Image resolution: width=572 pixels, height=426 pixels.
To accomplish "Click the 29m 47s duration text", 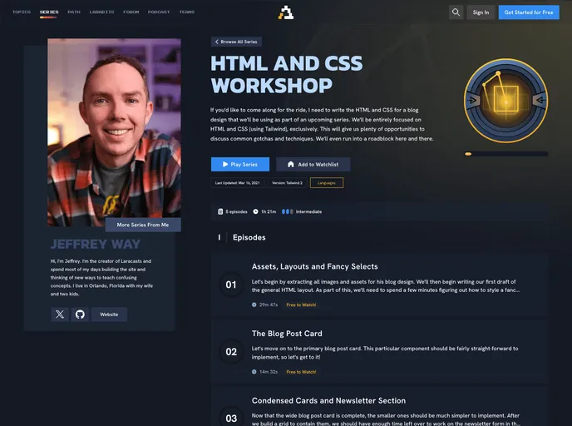I will tap(269, 305).
